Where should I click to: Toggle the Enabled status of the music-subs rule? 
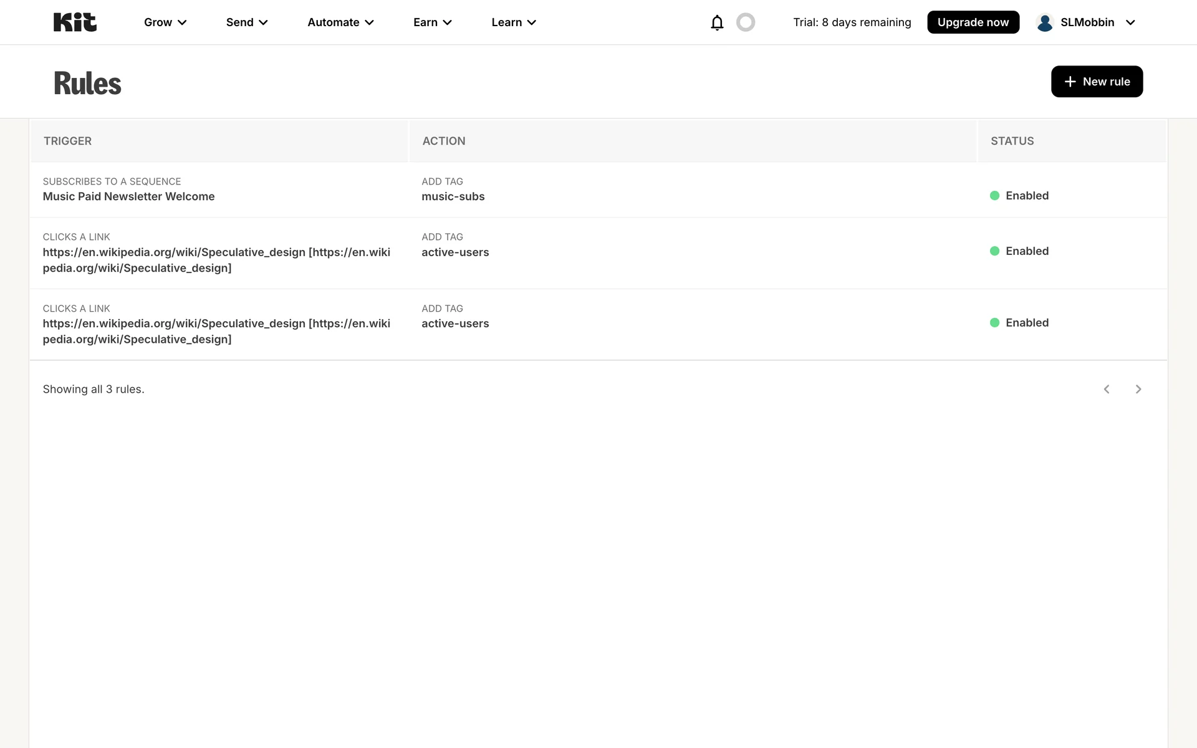click(1027, 196)
